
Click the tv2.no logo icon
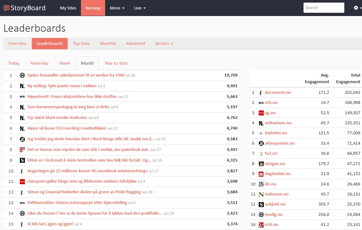point(261,153)
